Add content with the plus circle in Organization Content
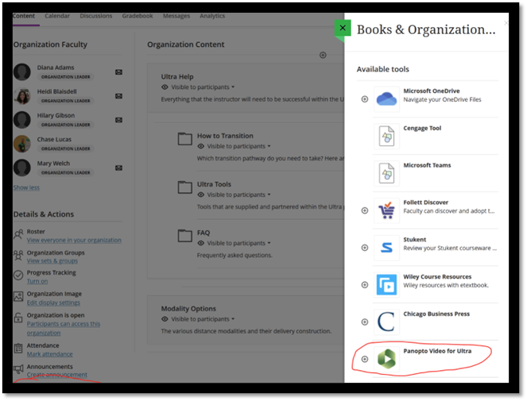 tap(323, 55)
